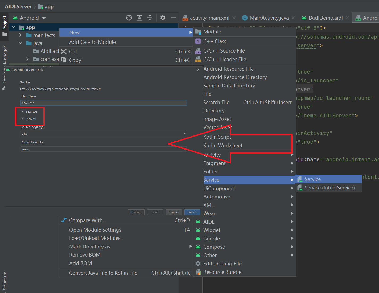379x293 pixels.
Task: Select Load/Unload Modules option
Action: click(x=126, y=238)
